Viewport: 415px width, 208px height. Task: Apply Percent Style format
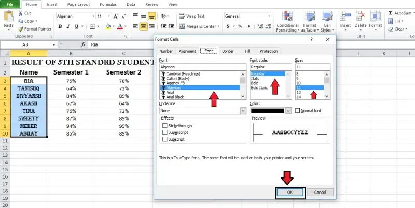click(240, 26)
